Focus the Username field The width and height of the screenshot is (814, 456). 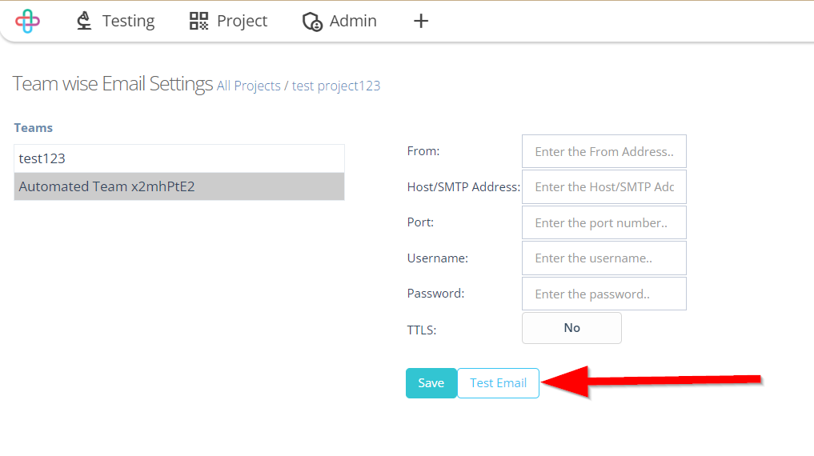pyautogui.click(x=604, y=258)
